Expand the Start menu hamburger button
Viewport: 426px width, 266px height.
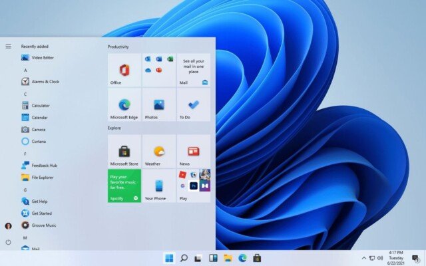coord(8,47)
